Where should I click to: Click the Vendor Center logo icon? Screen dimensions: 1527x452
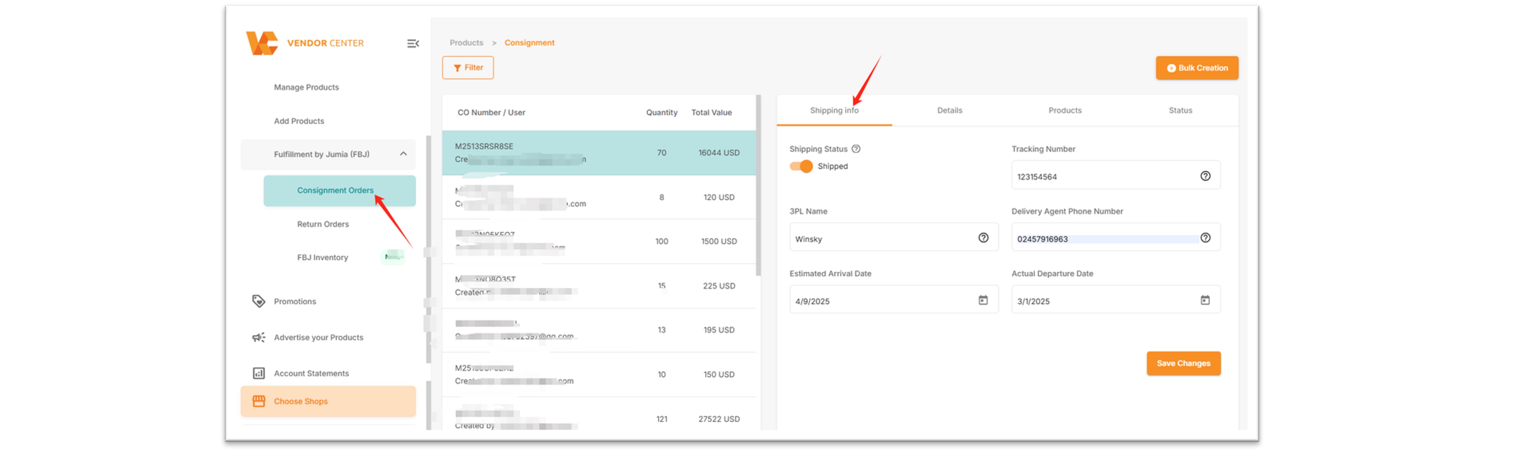pyautogui.click(x=261, y=43)
